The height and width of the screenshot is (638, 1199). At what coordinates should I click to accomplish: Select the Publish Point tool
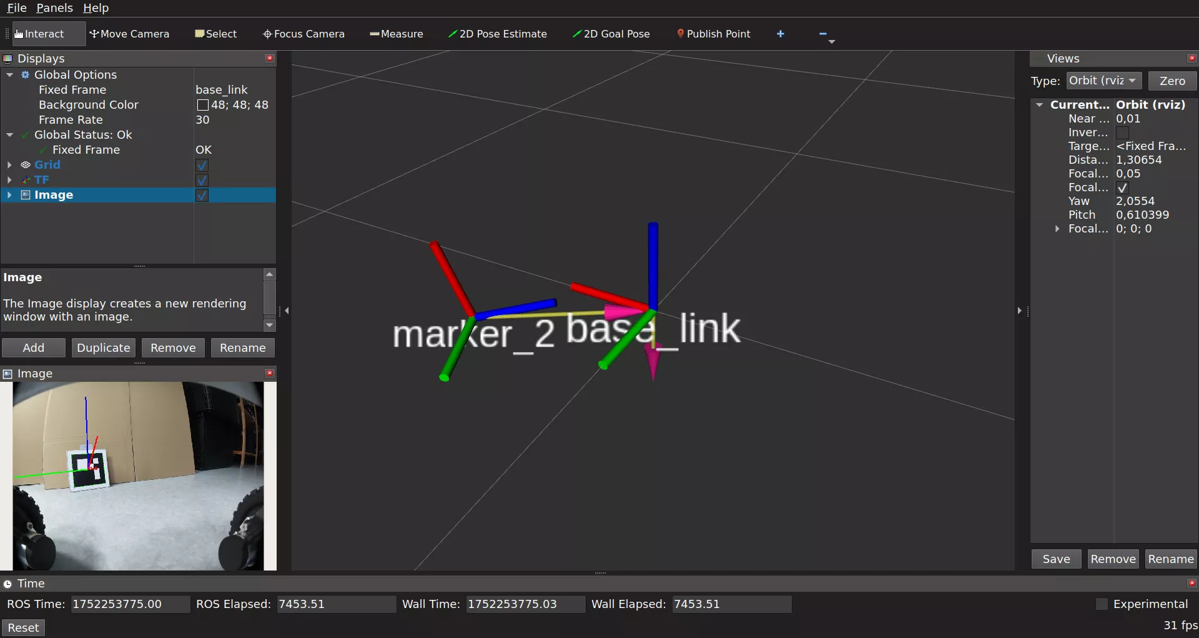pyautogui.click(x=714, y=34)
